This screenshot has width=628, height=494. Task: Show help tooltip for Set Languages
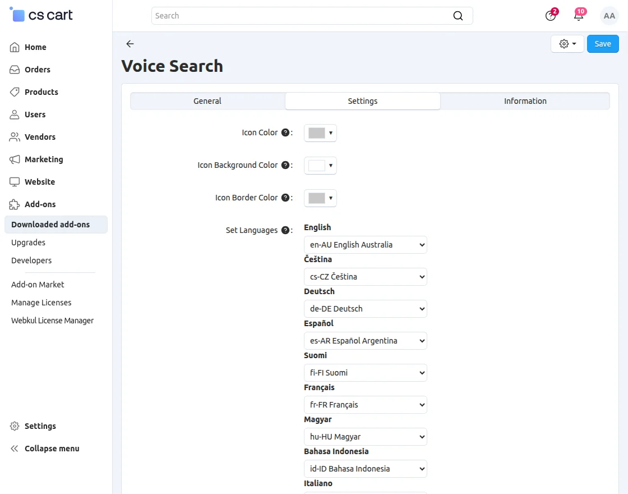tap(285, 230)
